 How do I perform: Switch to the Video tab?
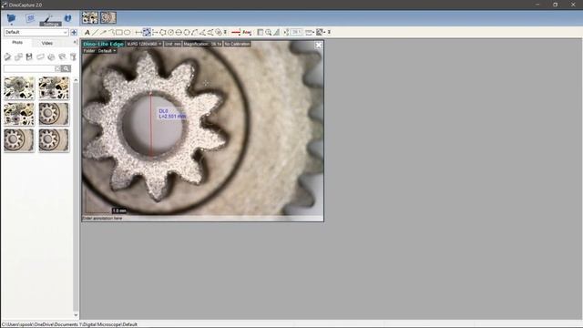[46, 43]
